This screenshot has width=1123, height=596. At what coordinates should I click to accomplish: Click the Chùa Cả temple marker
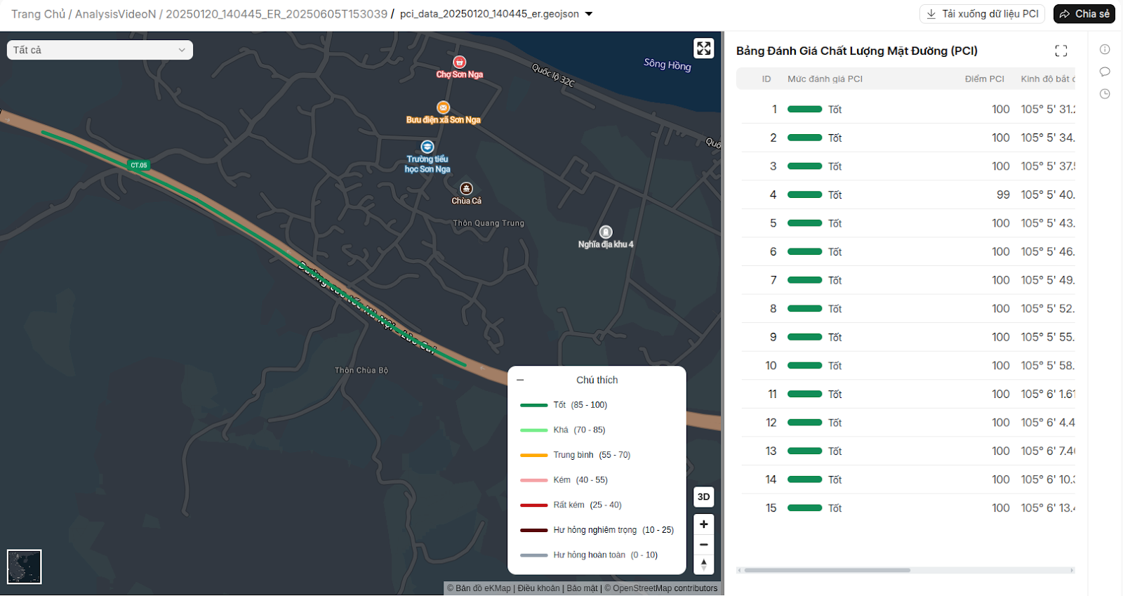[x=466, y=188]
